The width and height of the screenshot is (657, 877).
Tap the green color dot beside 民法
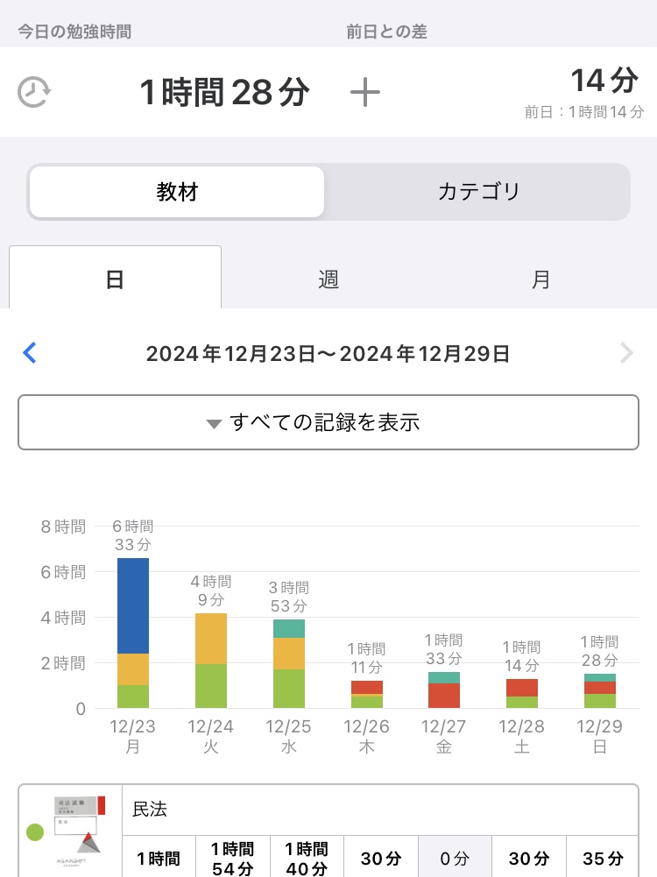click(x=35, y=831)
